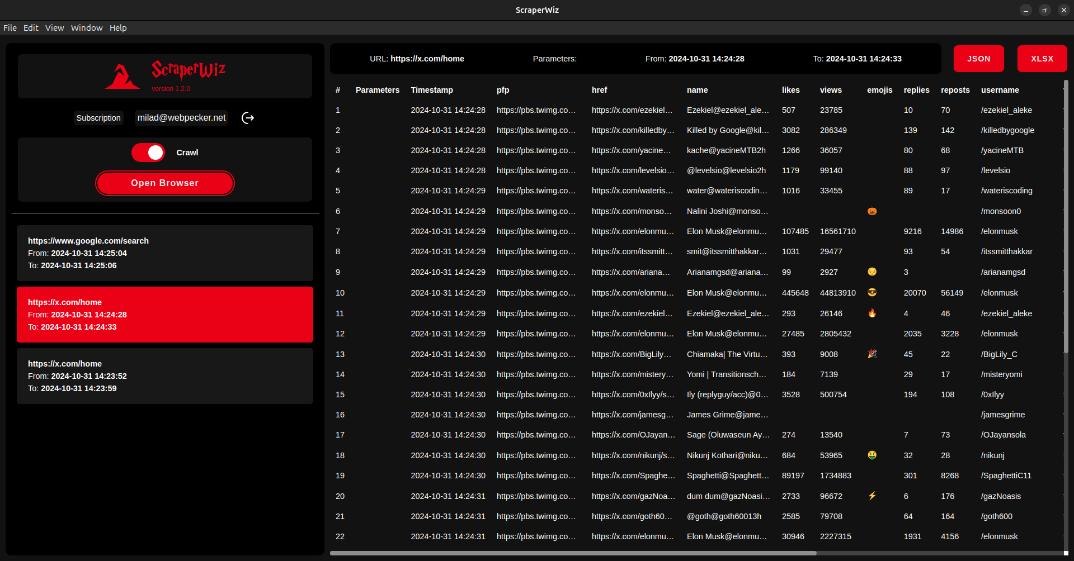This screenshot has width=1074, height=561.
Task: Click username /killedbygoogle in row 2
Action: pos(1007,130)
